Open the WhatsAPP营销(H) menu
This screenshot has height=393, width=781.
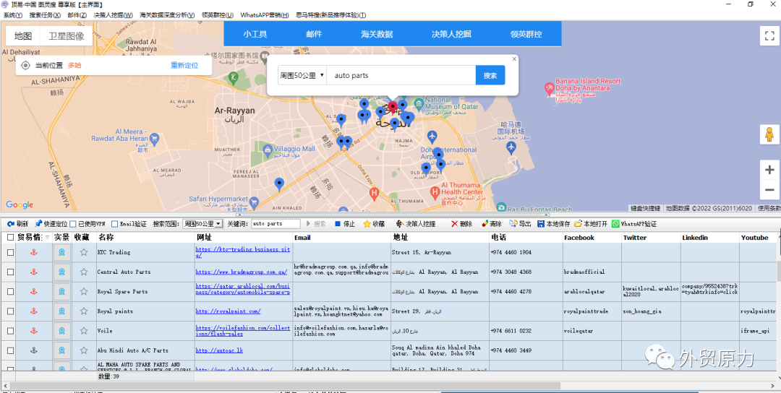point(265,15)
